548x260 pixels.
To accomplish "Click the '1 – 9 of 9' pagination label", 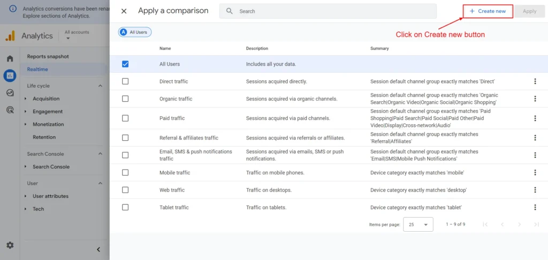I will tap(455, 224).
